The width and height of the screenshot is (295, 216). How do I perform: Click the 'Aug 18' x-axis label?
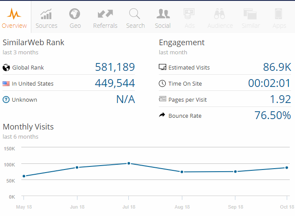coord(182,207)
